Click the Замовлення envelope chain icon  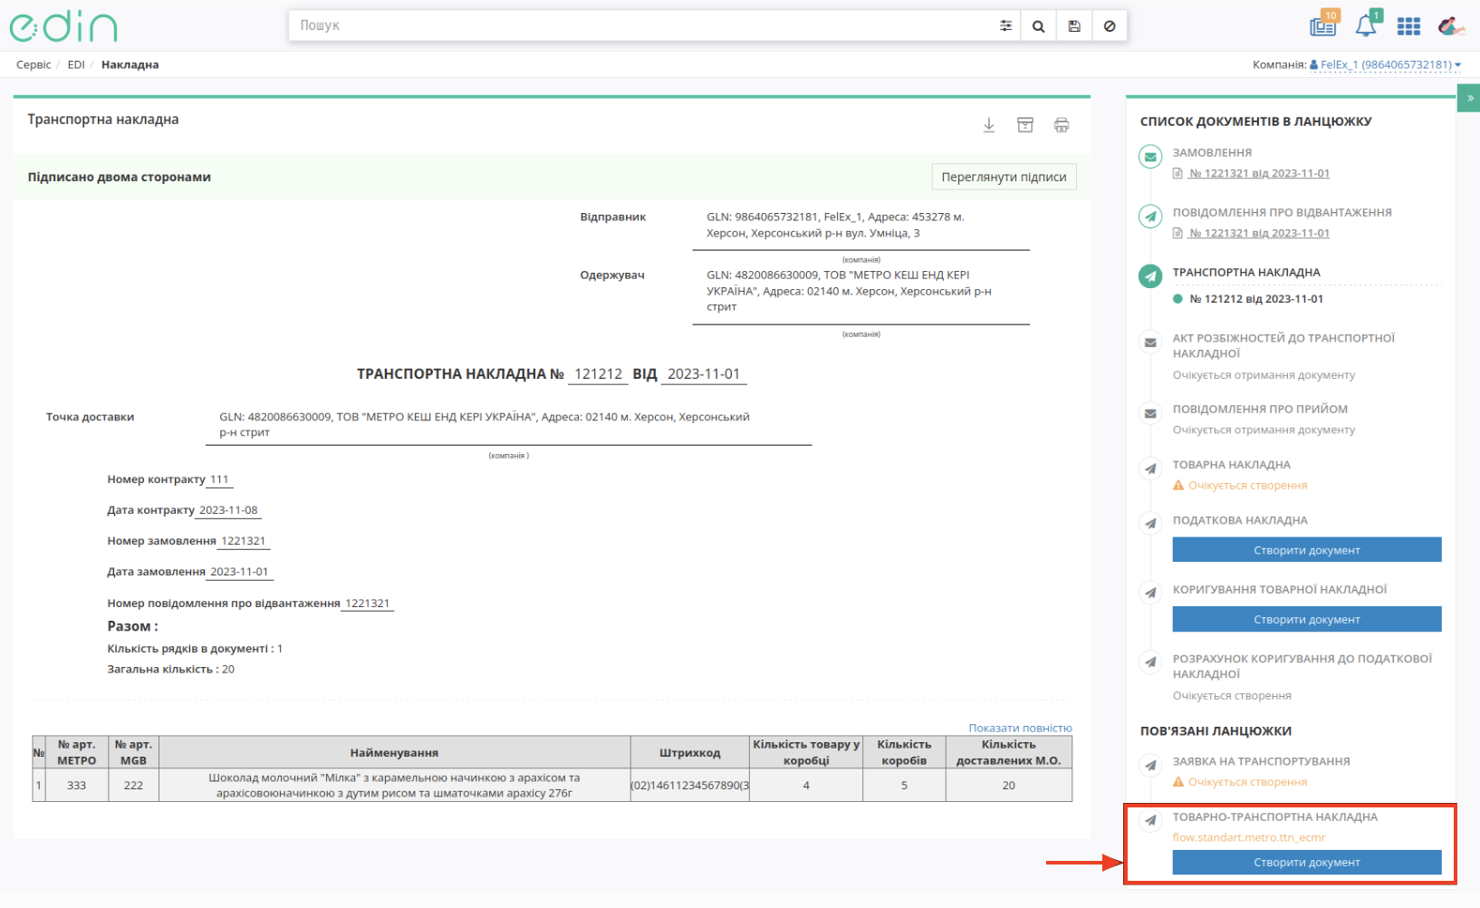pos(1150,157)
